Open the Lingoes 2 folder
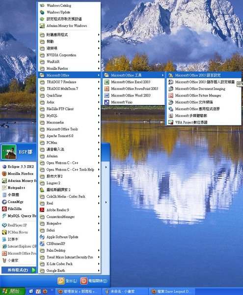243x295 pixels. tap(69, 183)
